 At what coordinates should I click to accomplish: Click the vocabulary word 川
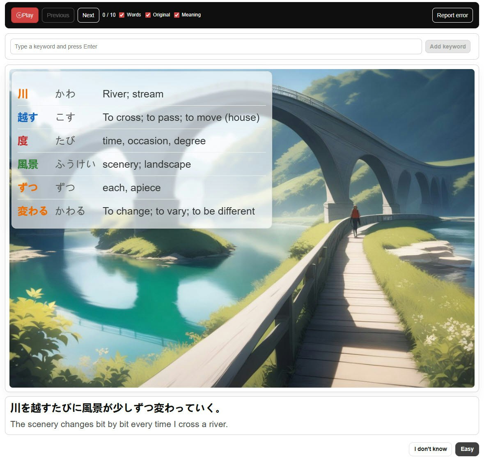tap(23, 94)
